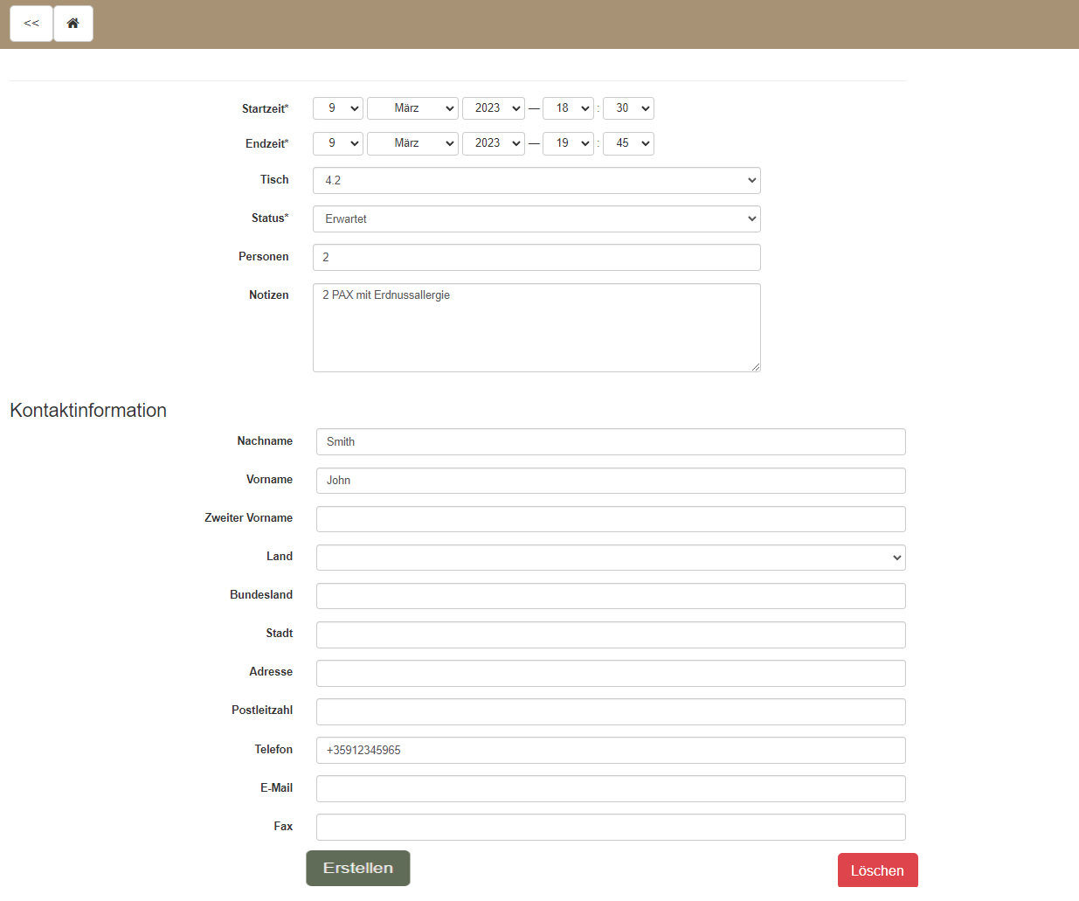Click the Tisch label
Image resolution: width=1079 pixels, height=901 pixels.
(x=274, y=179)
